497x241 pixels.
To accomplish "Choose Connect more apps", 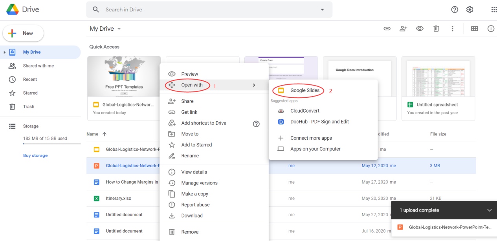I will pyautogui.click(x=323, y=138).
